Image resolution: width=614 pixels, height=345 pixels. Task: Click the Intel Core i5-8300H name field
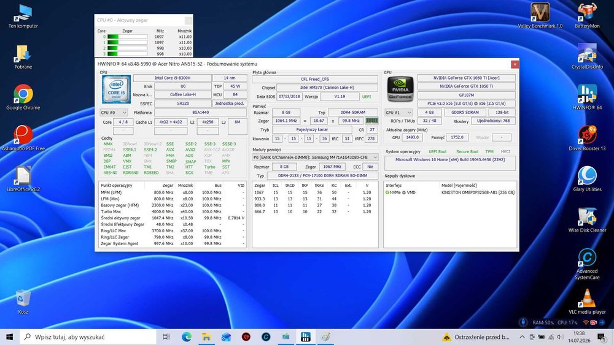(x=173, y=78)
